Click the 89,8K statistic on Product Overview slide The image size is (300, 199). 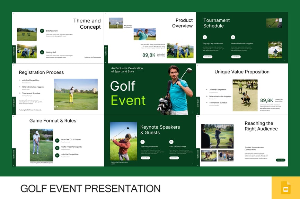click(x=149, y=55)
